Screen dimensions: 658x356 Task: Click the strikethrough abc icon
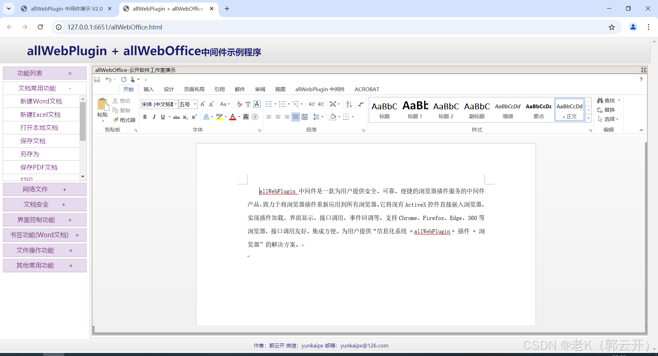click(176, 117)
